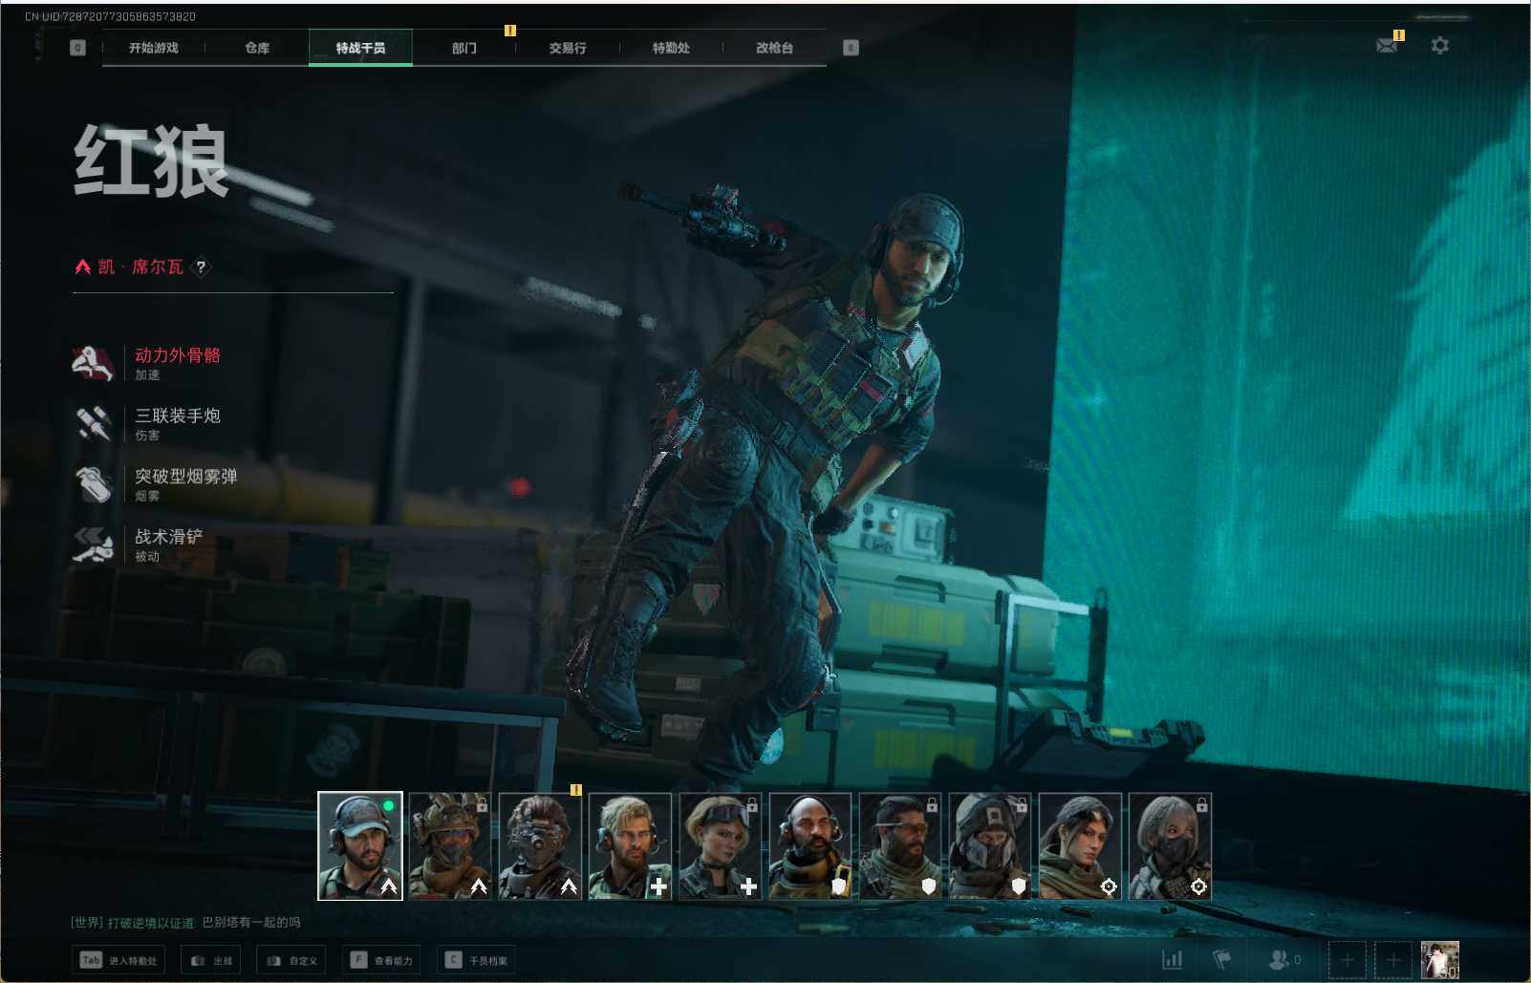Click the 出战 button in bottom bar

tap(211, 960)
